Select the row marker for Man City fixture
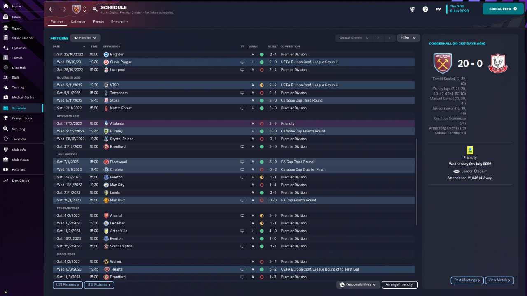This screenshot has height=296, width=527. 55,185
